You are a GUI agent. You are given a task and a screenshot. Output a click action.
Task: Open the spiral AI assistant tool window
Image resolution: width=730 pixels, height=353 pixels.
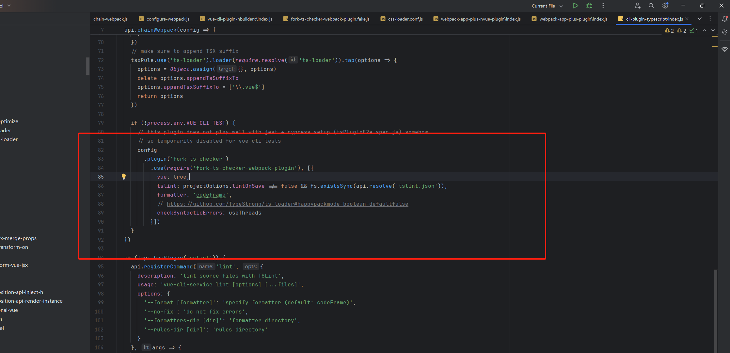point(724,32)
